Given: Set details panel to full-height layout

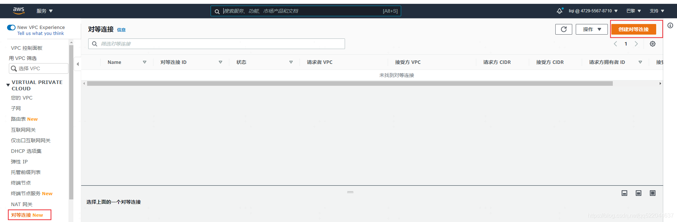Looking at the screenshot, I should click(x=653, y=193).
